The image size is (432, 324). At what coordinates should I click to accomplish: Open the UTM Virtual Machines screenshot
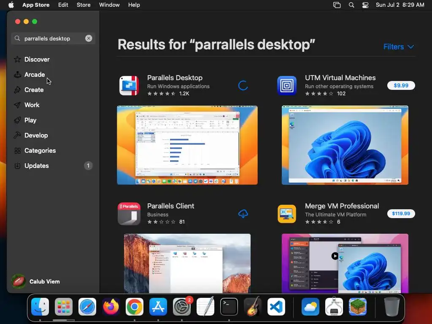coord(345,145)
